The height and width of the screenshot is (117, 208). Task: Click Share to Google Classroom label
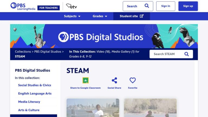(85, 88)
